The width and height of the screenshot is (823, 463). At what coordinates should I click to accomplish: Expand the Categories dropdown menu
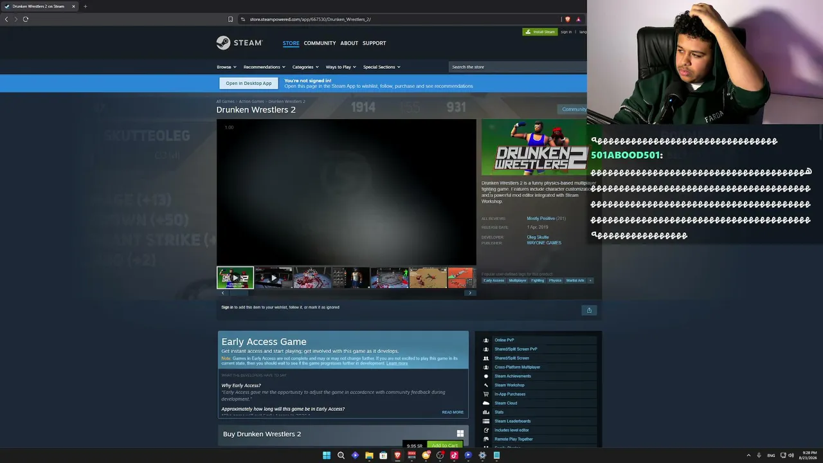[x=305, y=67]
